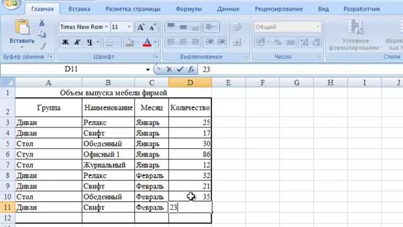The image size is (403, 227).
Task: Click the Office button orb
Action: 11,4
